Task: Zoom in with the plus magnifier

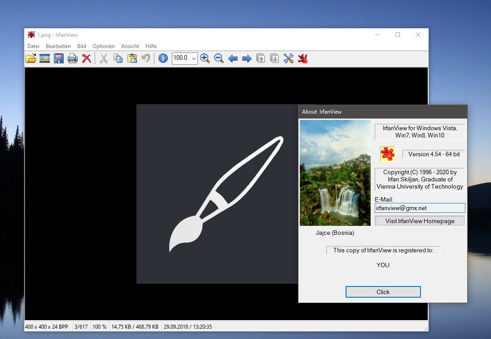Action: pos(205,58)
